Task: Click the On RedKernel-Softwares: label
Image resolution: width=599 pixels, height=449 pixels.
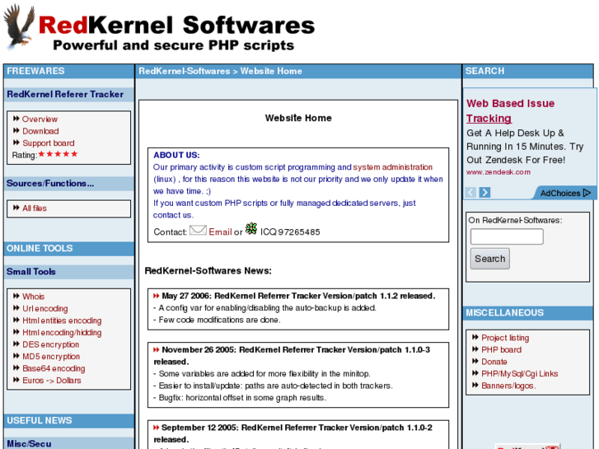Action: (515, 221)
